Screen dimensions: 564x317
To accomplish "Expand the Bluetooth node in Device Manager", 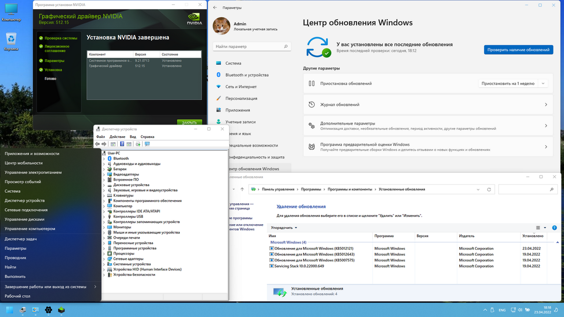I will [x=104, y=158].
